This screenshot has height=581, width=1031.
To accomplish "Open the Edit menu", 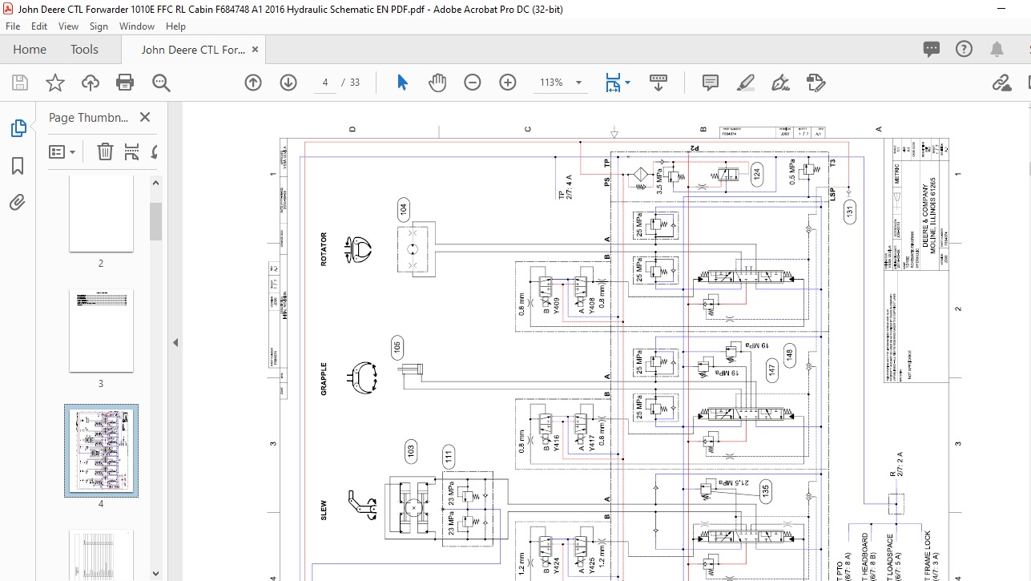I will pos(39,26).
